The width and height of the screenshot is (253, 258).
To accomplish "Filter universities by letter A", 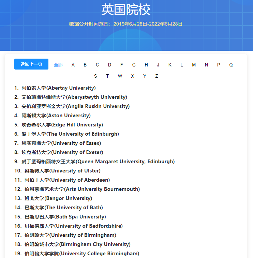I will pos(73,65).
